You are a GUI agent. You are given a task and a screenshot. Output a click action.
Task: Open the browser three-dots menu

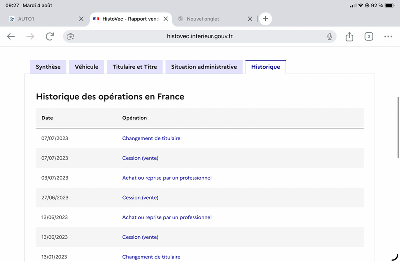pos(388,36)
